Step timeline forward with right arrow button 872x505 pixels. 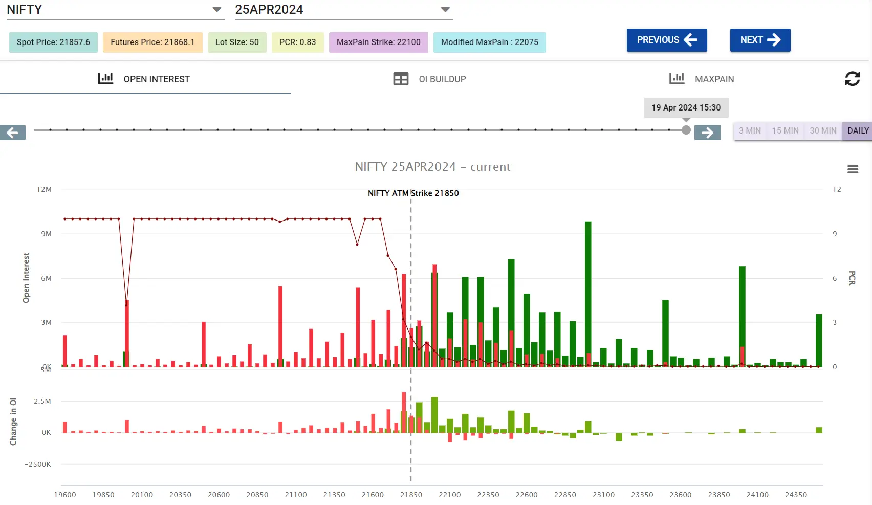pos(708,133)
